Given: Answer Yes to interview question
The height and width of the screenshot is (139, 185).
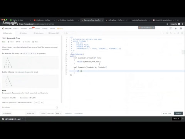Looking at the screenshot, I should pos(36,102).
